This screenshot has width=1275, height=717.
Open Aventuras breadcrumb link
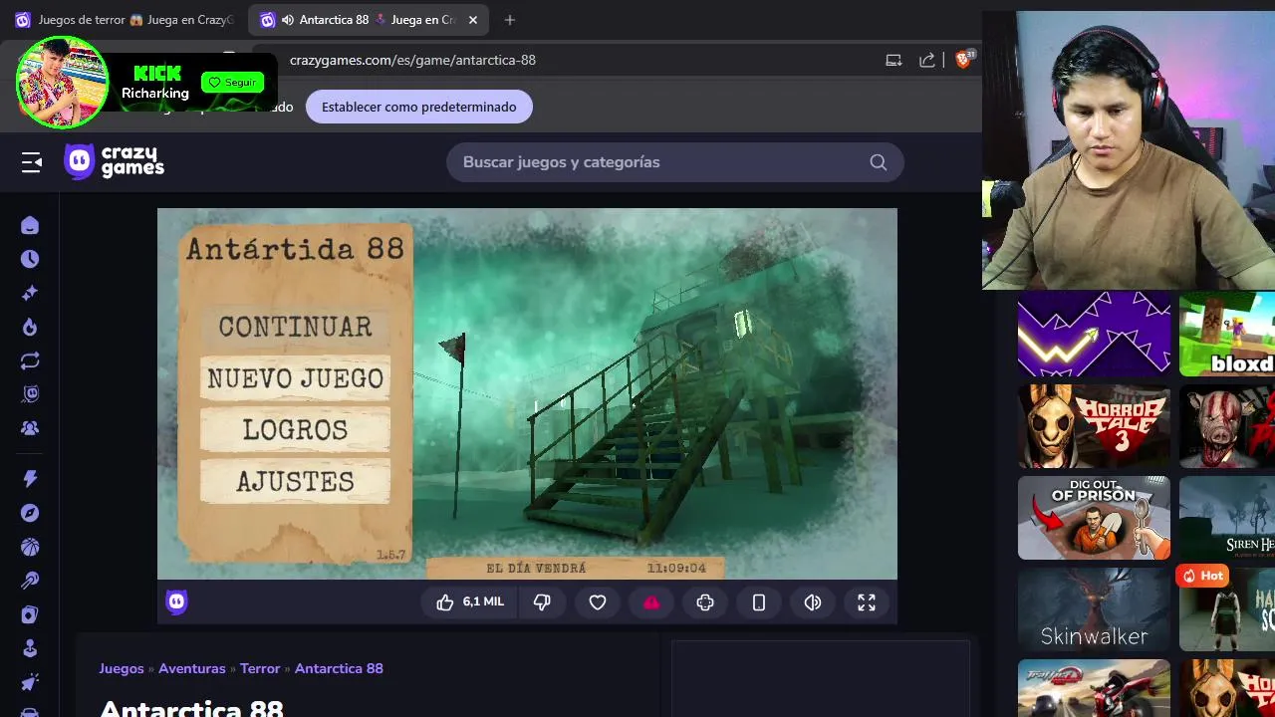coord(192,668)
